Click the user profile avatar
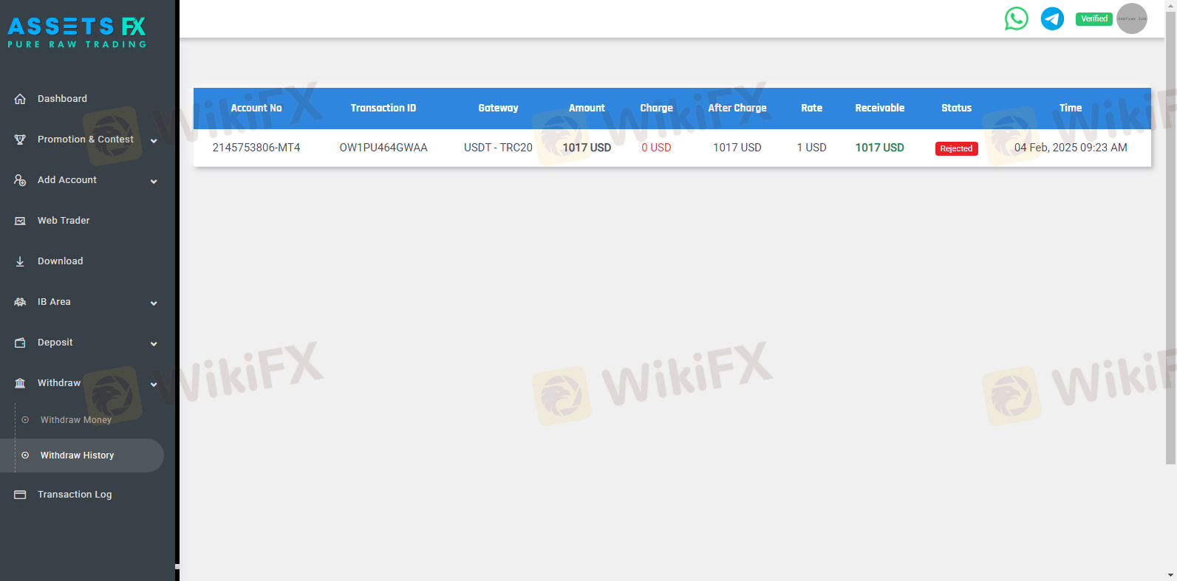Image resolution: width=1177 pixels, height=581 pixels. (1131, 18)
